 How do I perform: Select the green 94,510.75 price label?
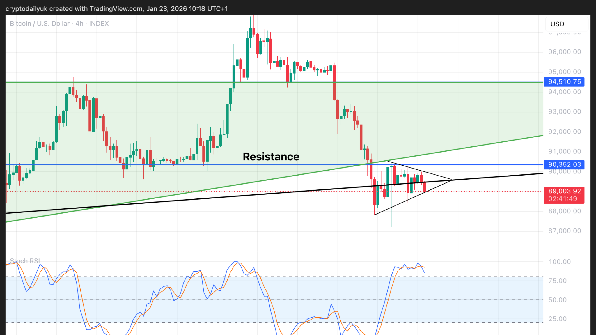coord(564,82)
